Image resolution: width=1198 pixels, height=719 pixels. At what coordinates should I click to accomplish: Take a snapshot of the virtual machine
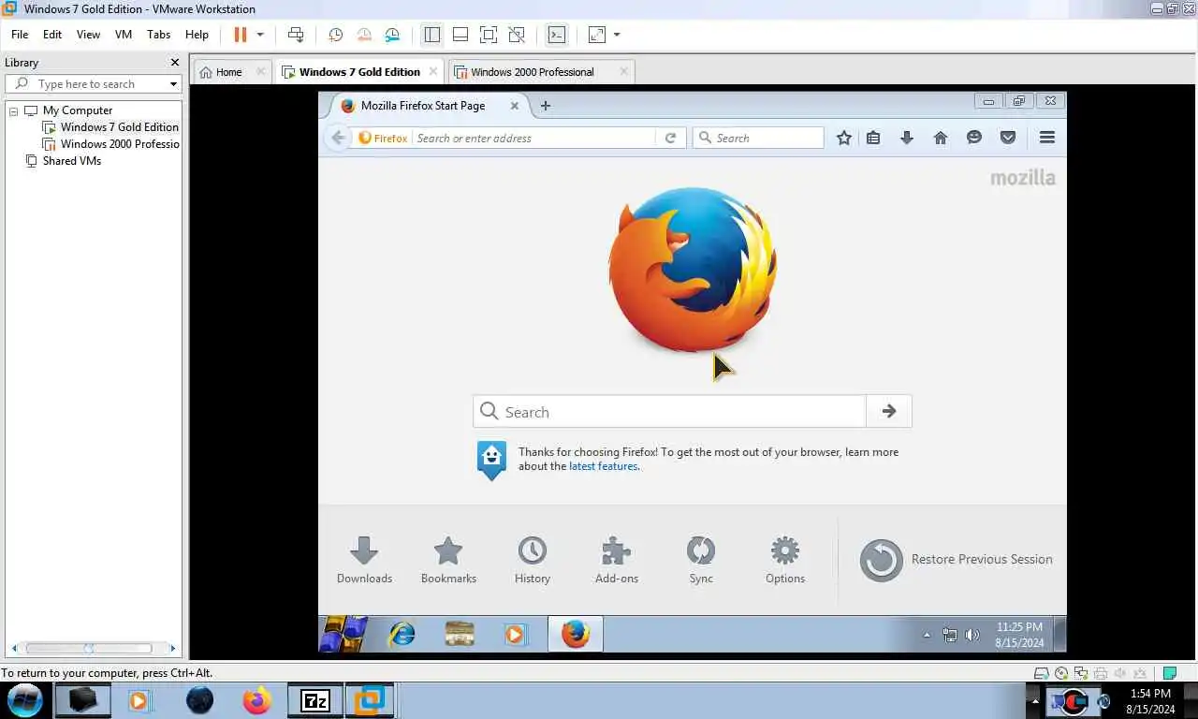(335, 35)
